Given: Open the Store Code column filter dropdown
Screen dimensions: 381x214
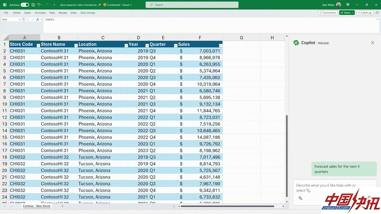Looking at the screenshot, I should (x=38, y=45).
